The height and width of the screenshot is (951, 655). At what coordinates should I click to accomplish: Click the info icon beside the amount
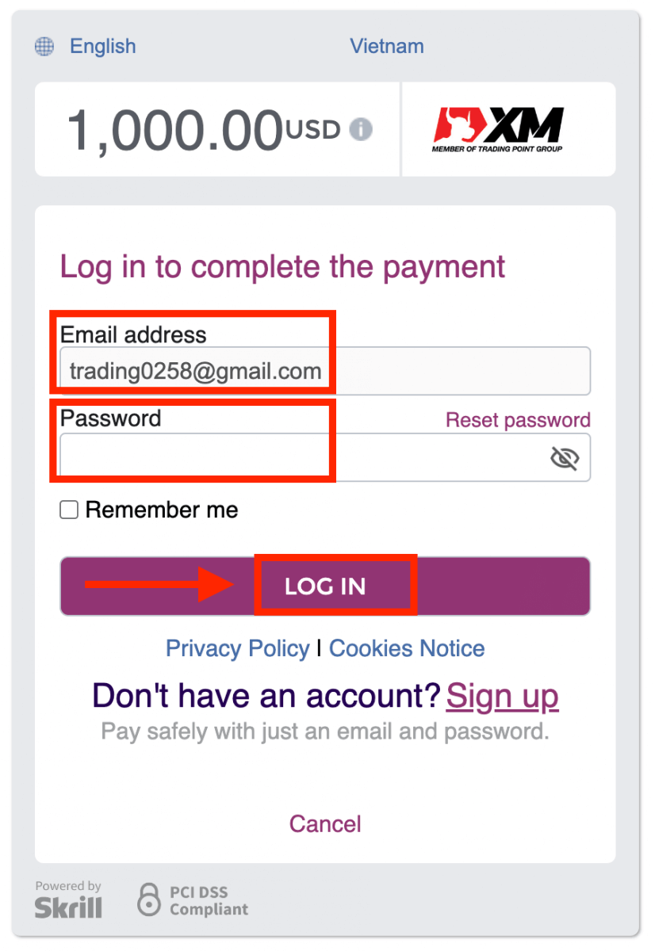(x=361, y=129)
